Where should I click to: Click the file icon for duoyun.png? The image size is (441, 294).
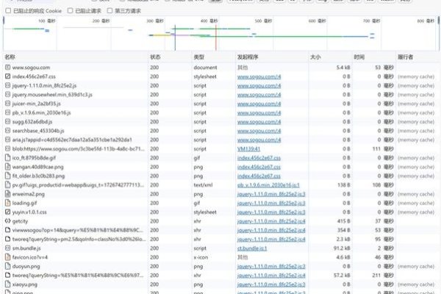click(x=7, y=266)
